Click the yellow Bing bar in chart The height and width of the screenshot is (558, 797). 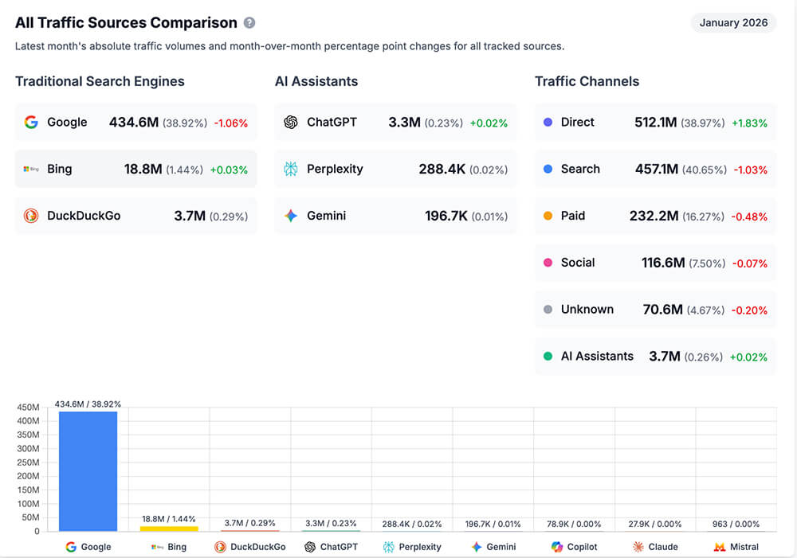pyautogui.click(x=169, y=529)
